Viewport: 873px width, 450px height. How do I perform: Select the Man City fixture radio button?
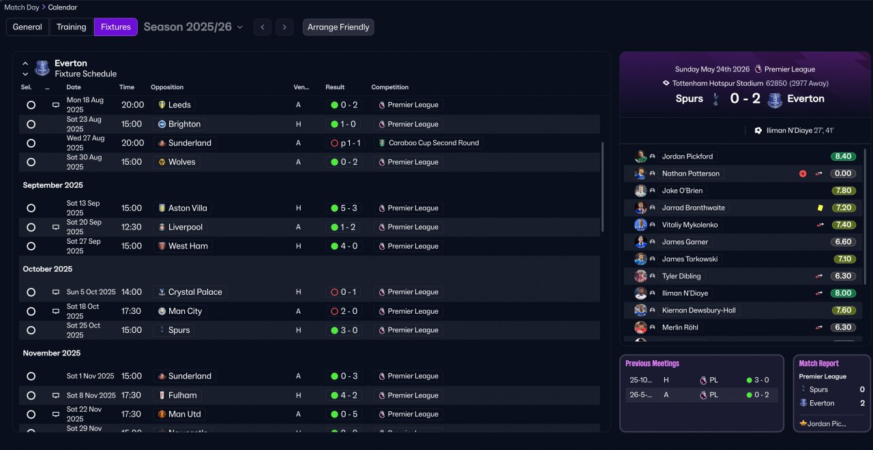pos(31,311)
